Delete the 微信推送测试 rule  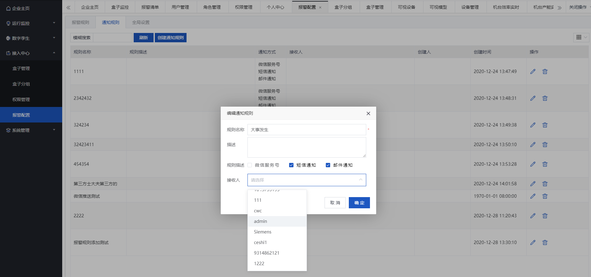click(x=545, y=196)
